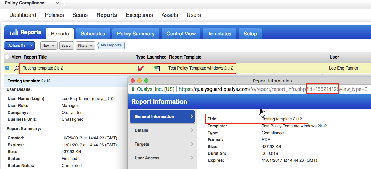The image size is (371, 169).
Task: Remove the My Reports filter tag
Action: tap(111, 45)
